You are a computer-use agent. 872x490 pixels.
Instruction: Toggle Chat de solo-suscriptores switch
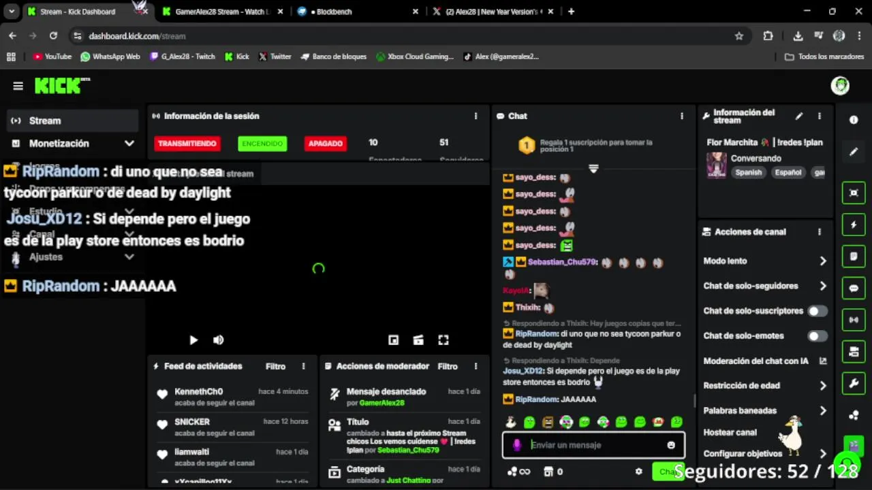coord(817,311)
